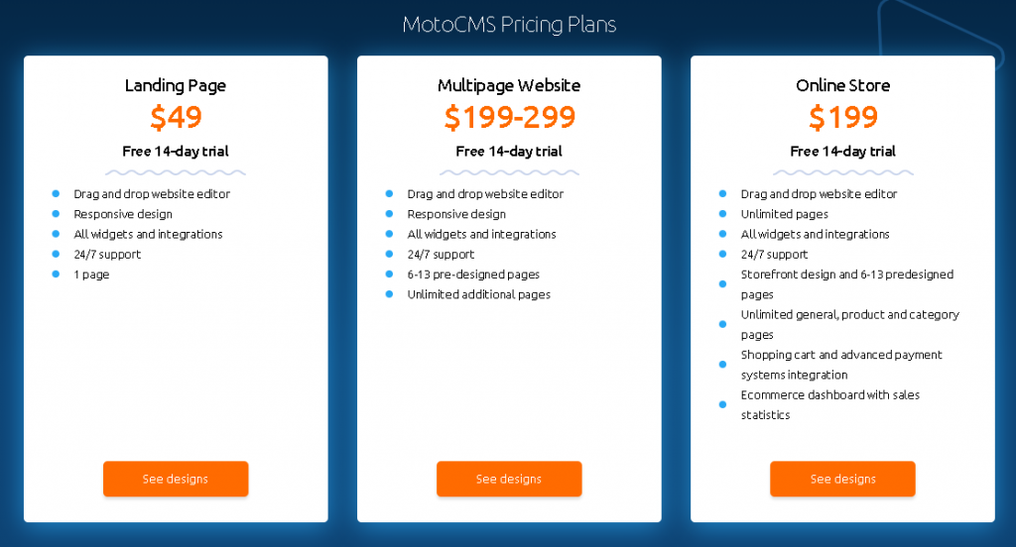Click the Online Store $199 price
The width and height of the screenshot is (1016, 547).
tap(842, 118)
